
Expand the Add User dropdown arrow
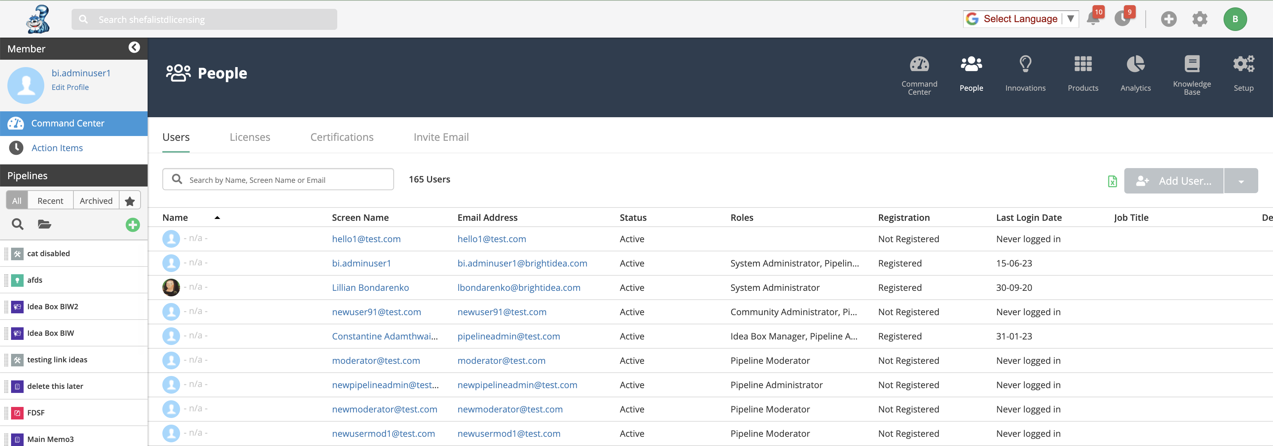(1241, 181)
